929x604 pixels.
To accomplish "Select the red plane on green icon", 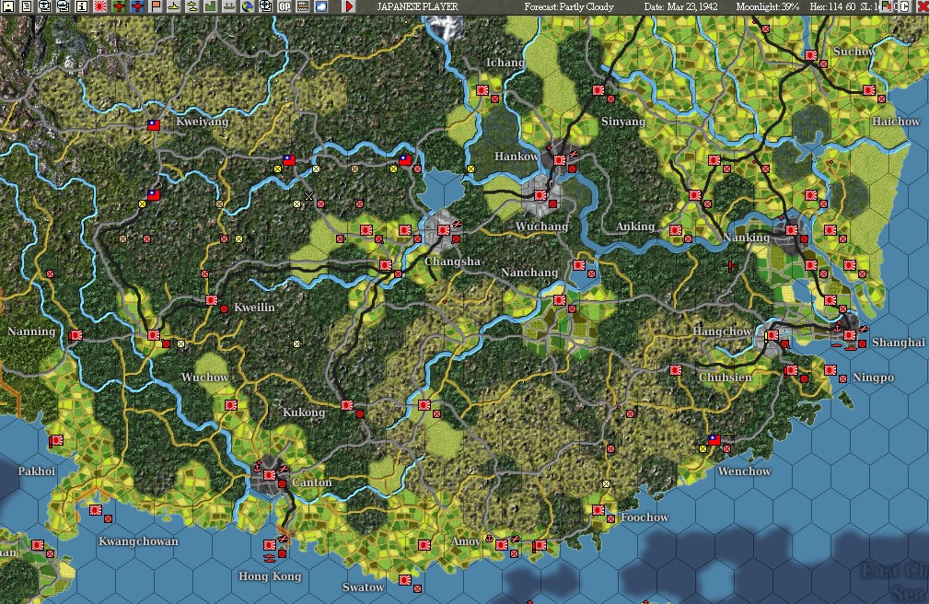I will click(x=119, y=6).
